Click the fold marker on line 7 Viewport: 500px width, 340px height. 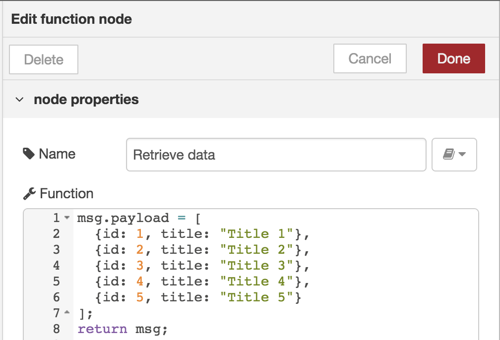tap(66, 312)
